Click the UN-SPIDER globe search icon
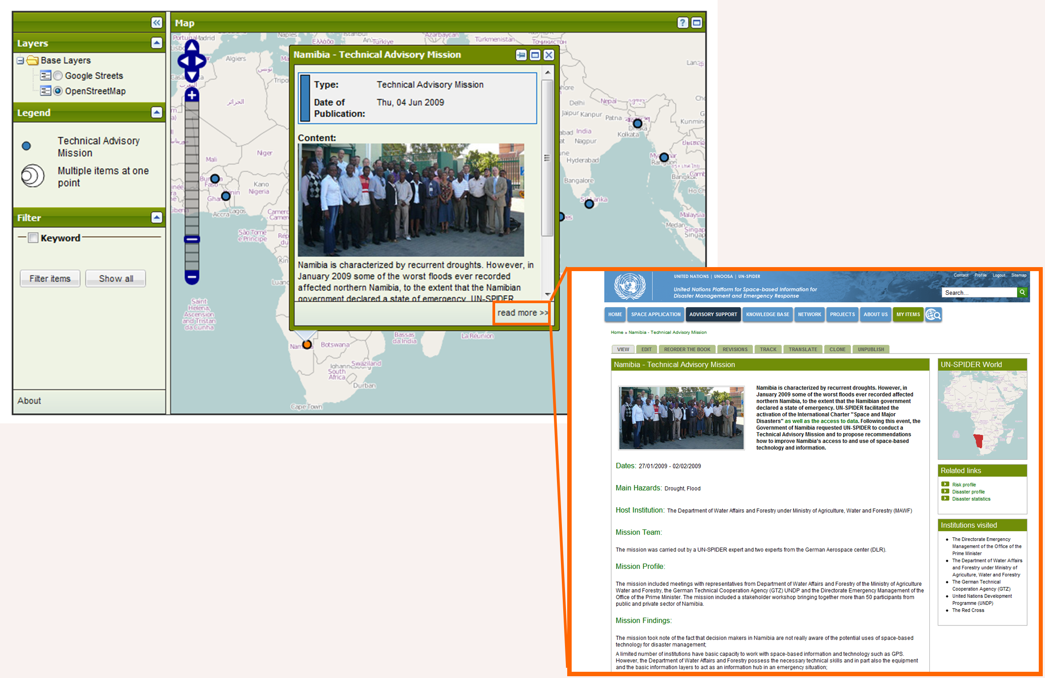The image size is (1045, 678). coord(933,315)
